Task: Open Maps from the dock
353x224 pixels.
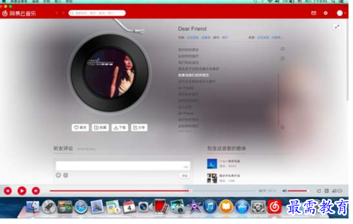Action: coord(113,207)
